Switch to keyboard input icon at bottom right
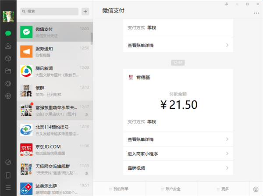The width and height of the screenshot is (263, 196). coord(256,189)
